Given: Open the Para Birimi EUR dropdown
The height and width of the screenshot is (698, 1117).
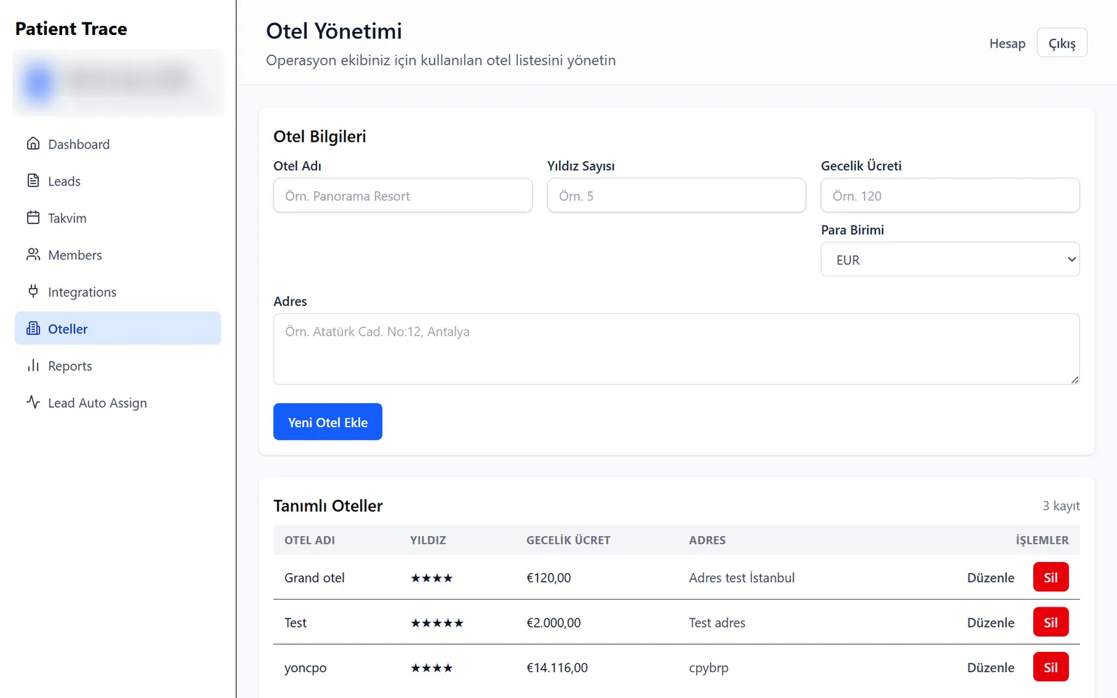Looking at the screenshot, I should coord(950,259).
